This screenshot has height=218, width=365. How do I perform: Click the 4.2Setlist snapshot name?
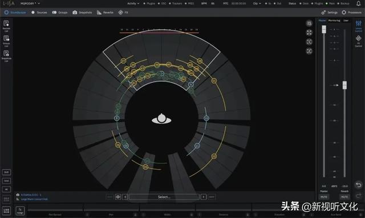31,195
